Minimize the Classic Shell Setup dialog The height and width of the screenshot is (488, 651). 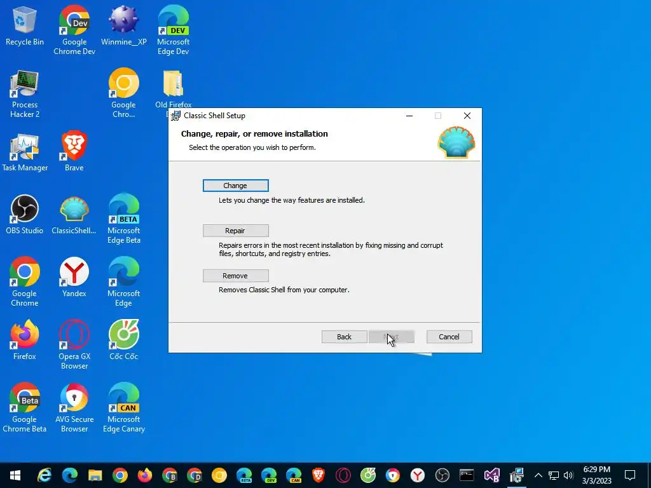[409, 116]
